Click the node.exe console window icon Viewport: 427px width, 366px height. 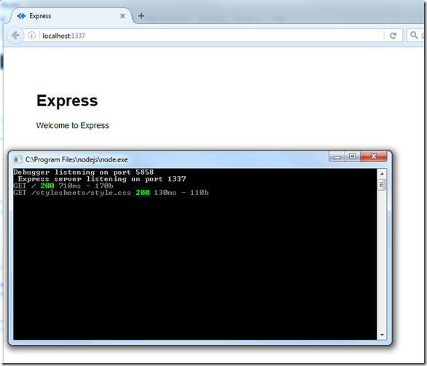point(18,159)
